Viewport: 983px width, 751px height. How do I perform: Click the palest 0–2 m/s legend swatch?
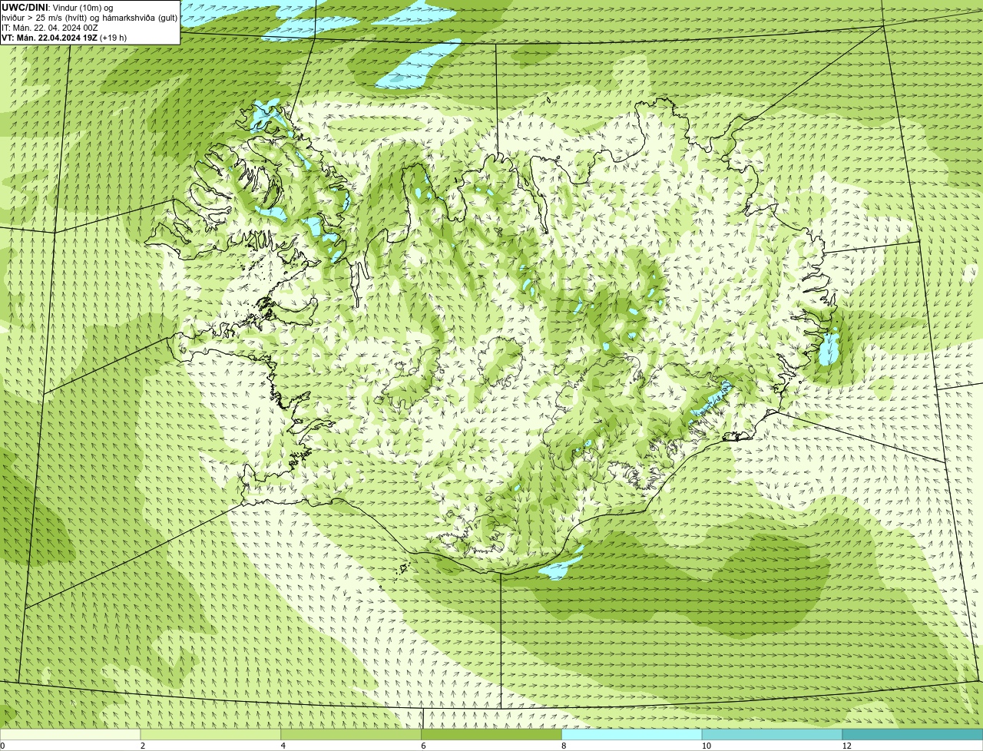71,734
